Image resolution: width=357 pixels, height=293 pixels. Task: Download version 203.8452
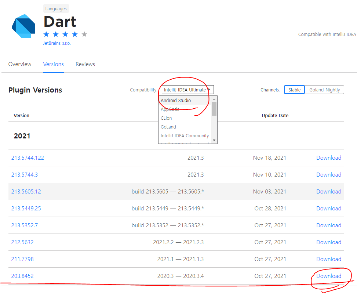(329, 276)
